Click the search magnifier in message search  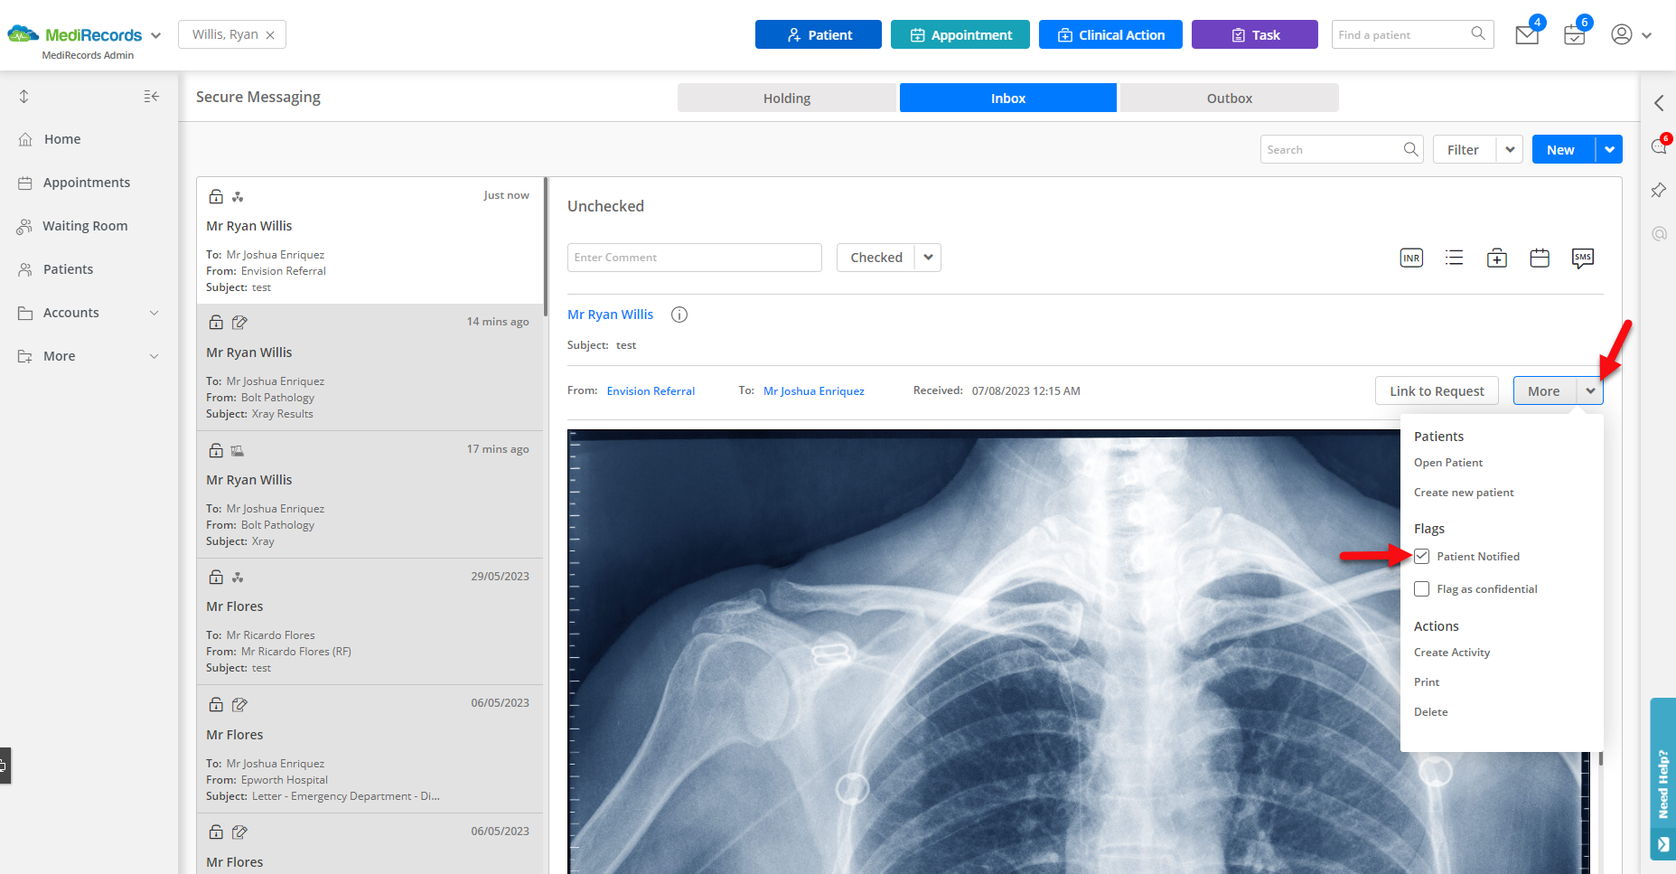point(1410,149)
